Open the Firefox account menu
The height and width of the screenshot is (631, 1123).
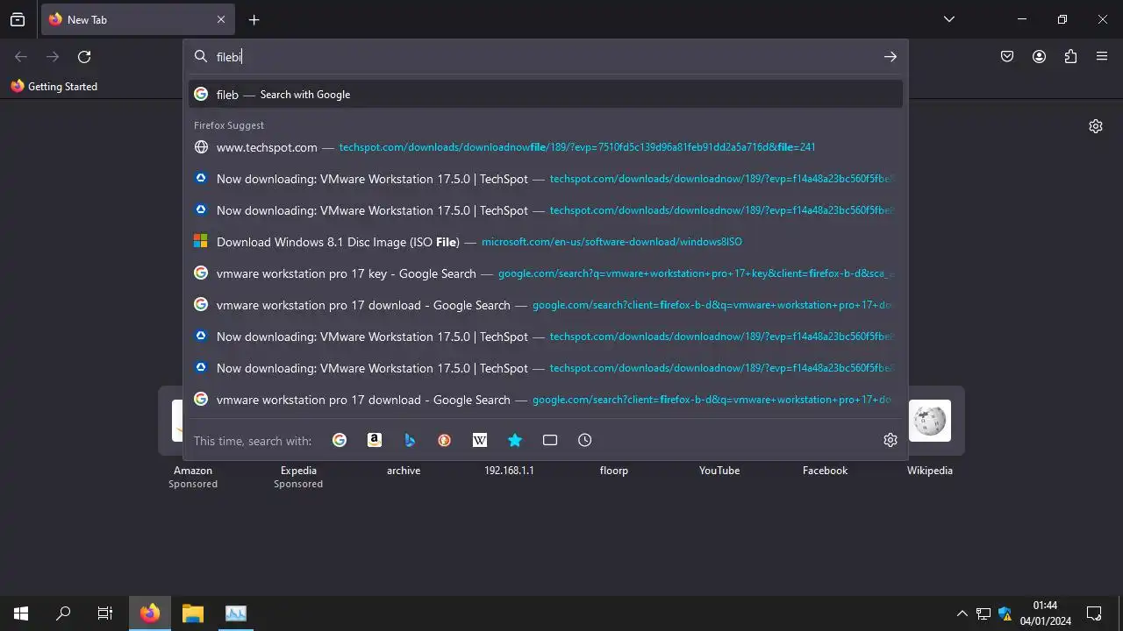[x=1039, y=57]
